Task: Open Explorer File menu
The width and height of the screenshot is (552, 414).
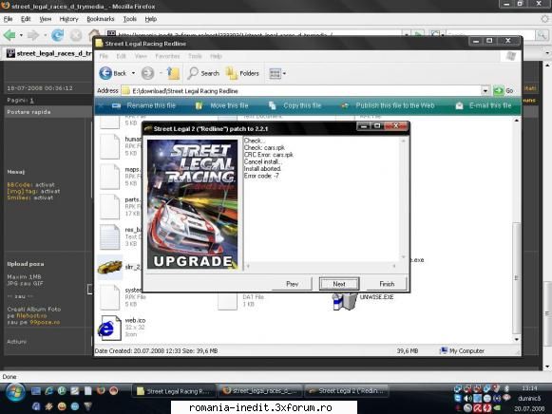Action: coord(104,56)
